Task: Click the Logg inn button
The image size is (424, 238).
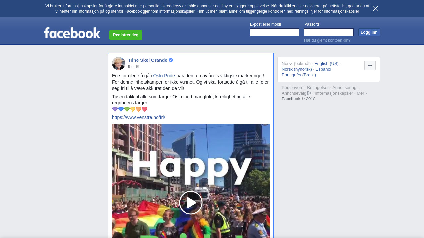Action: point(369,32)
